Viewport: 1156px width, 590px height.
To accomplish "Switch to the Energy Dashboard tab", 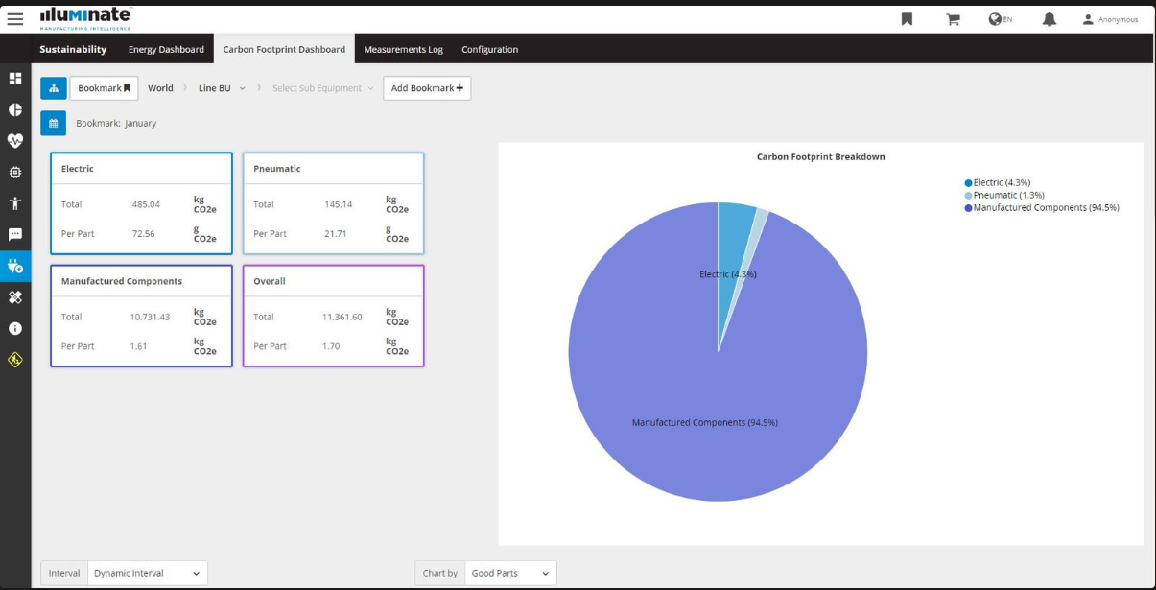I will 166,49.
